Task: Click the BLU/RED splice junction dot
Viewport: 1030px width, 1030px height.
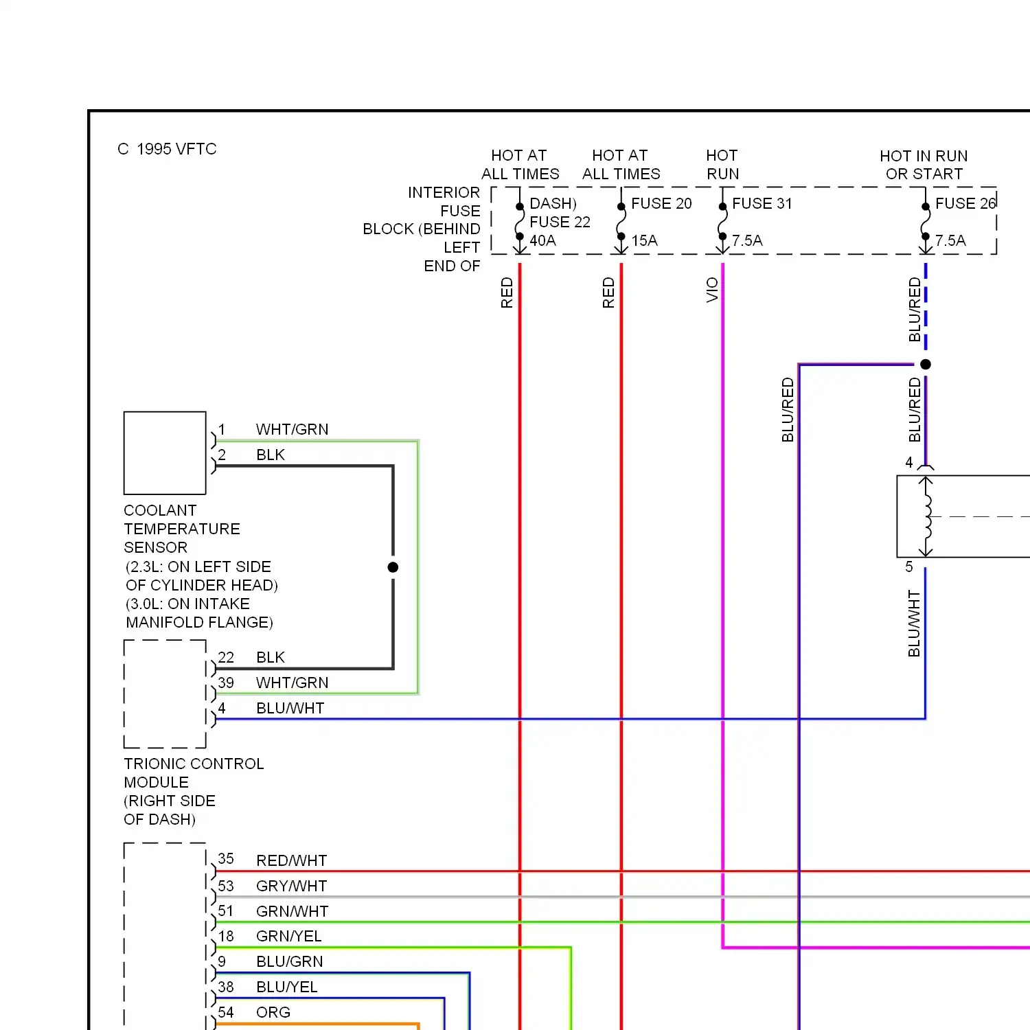Action: 926,365
